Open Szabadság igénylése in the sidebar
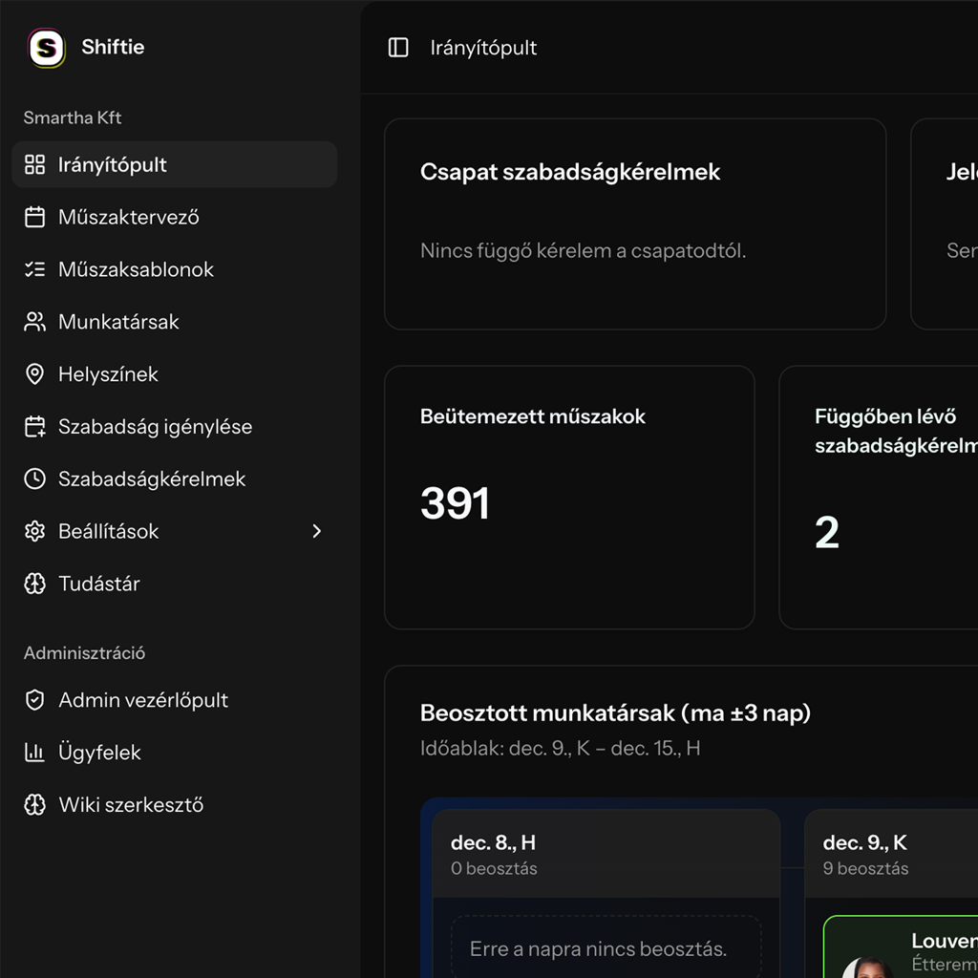Screen dimensions: 978x978 [x=155, y=427]
